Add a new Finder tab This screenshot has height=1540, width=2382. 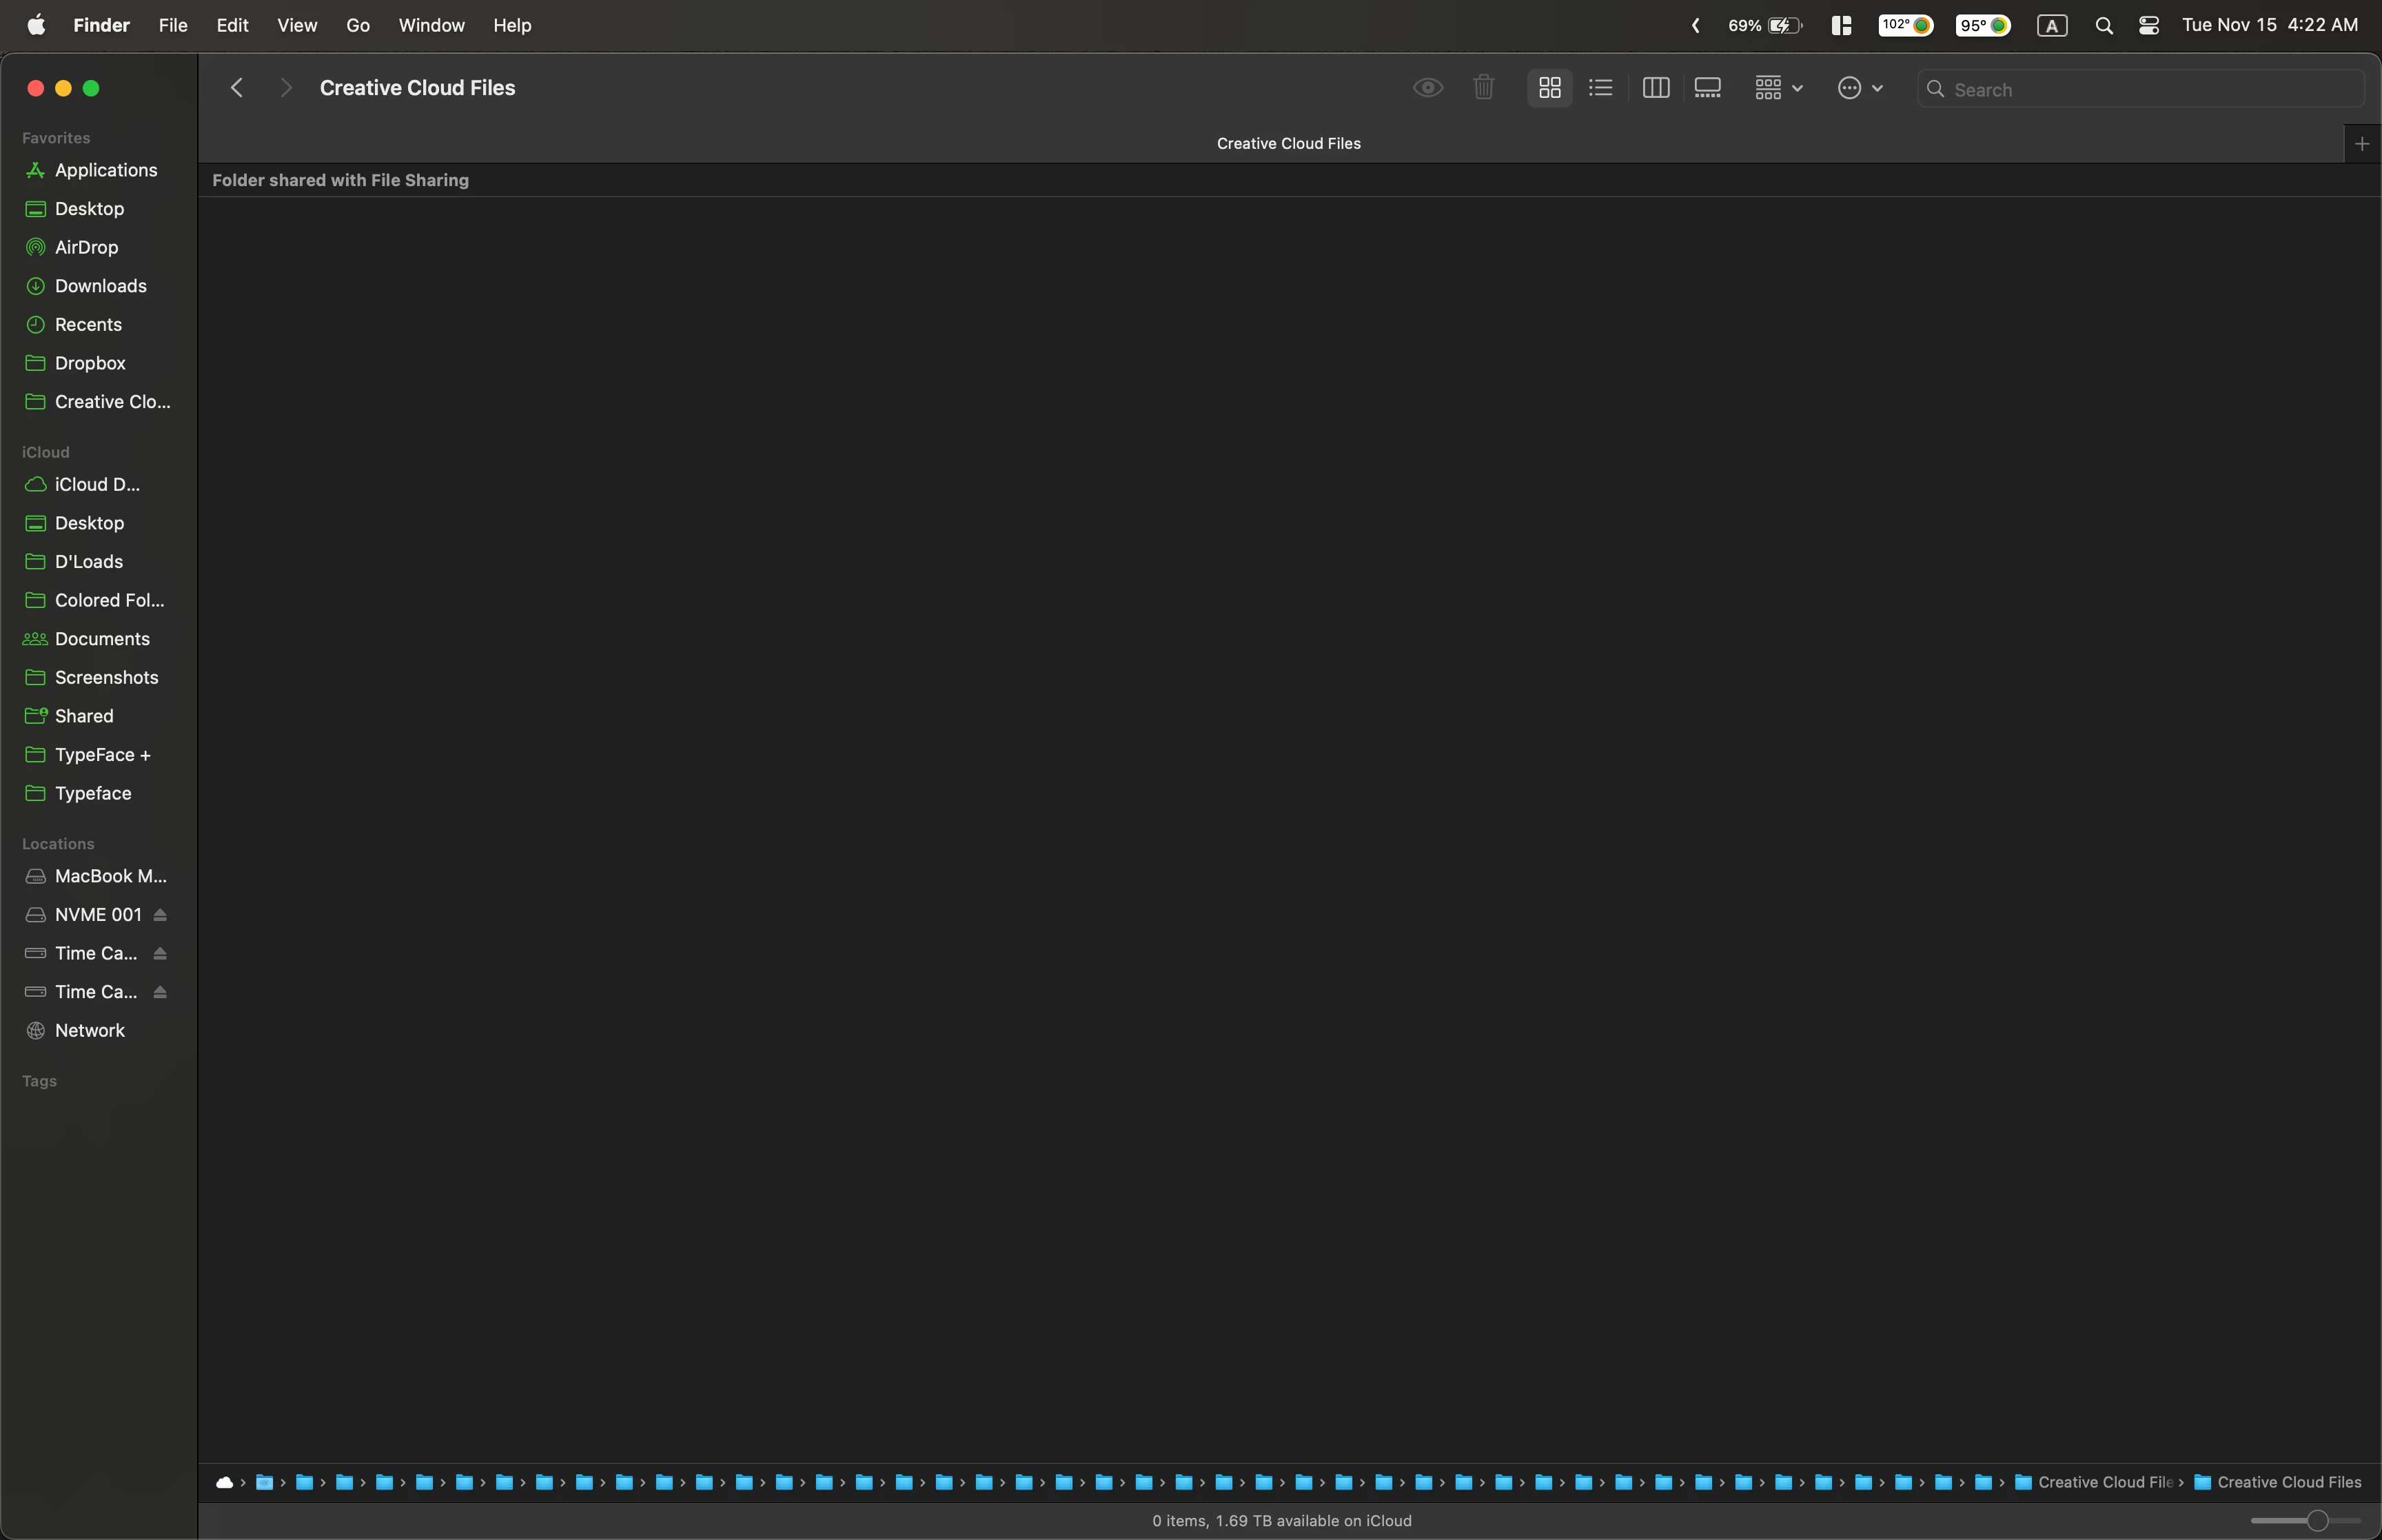coord(2361,144)
